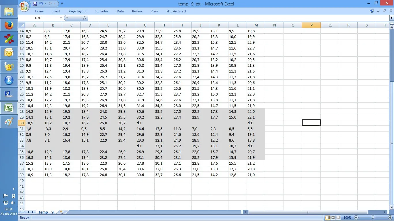Image resolution: width=394 pixels, height=221 pixels.
Task: Select cell M39 with value 21,0
Action: pos(256,175)
